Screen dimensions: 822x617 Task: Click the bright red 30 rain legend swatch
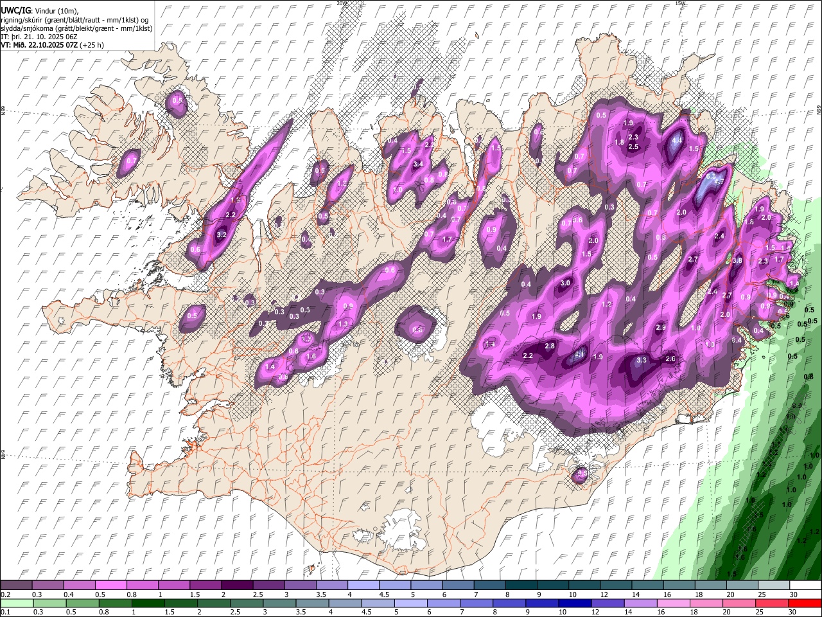(805, 603)
